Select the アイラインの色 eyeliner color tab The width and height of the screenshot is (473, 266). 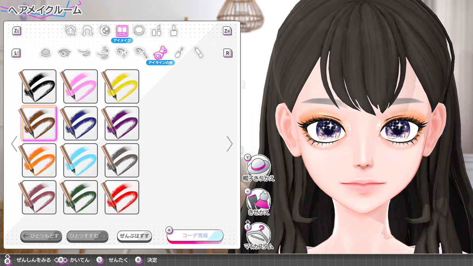point(160,52)
